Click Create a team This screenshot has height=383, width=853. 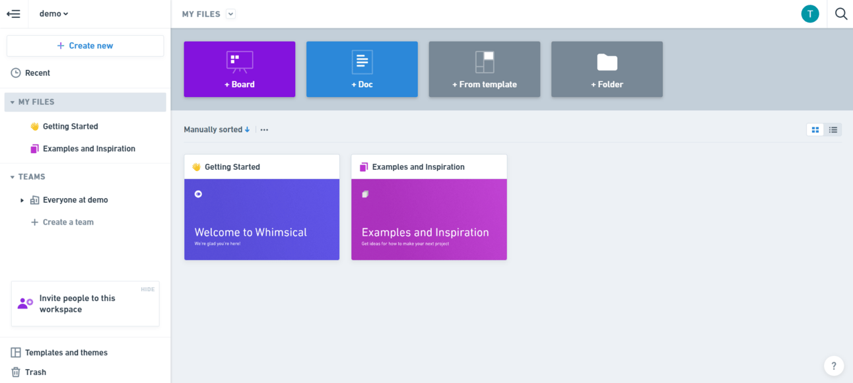point(68,223)
